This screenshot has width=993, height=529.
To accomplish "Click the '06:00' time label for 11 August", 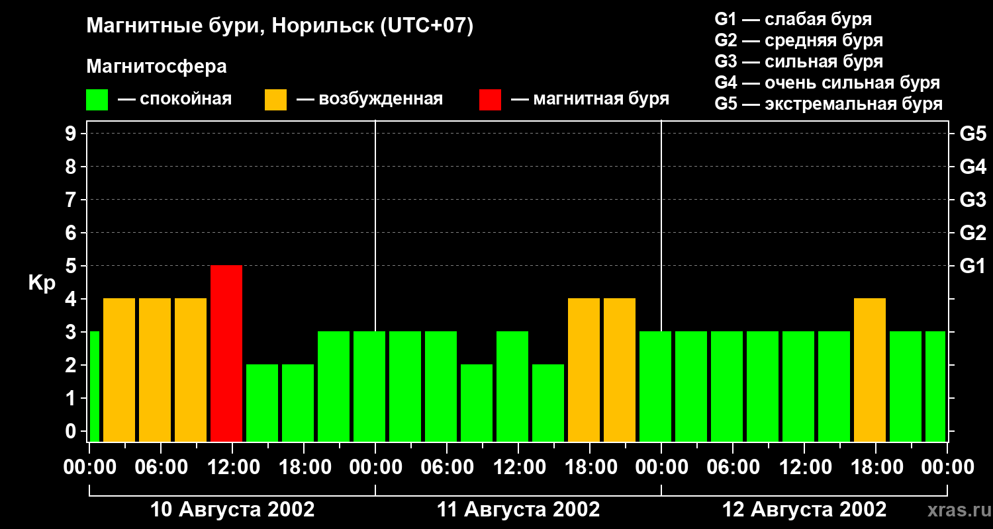I will tap(448, 468).
